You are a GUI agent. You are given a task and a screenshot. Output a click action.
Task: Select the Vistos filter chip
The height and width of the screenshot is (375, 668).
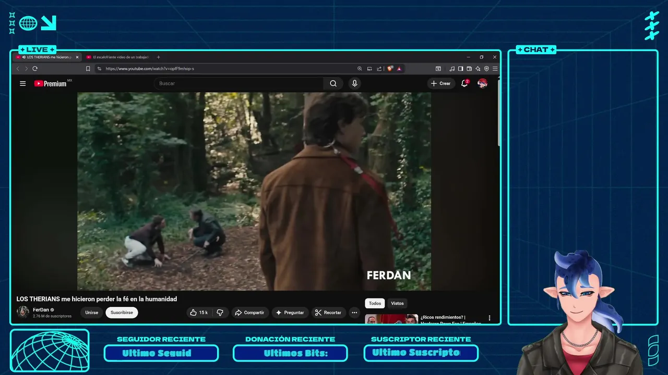(x=397, y=303)
